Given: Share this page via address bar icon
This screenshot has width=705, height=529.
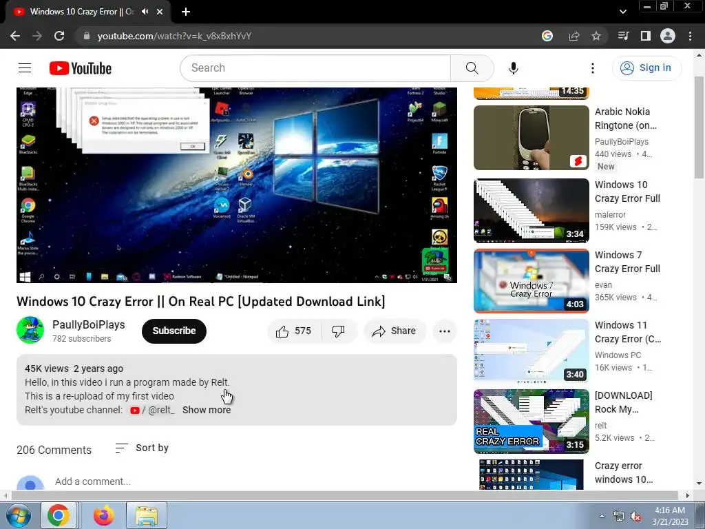Looking at the screenshot, I should pyautogui.click(x=574, y=36).
